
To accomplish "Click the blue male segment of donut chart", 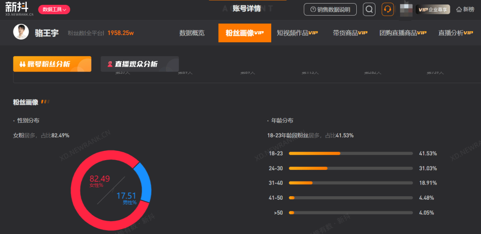I will pyautogui.click(x=143, y=182).
